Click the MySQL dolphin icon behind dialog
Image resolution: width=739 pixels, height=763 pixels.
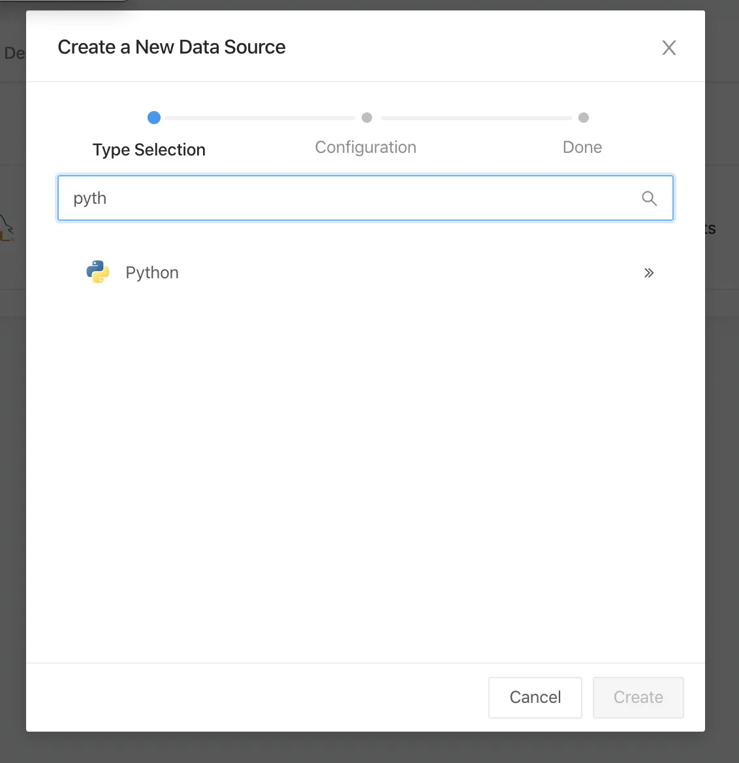click(7, 229)
